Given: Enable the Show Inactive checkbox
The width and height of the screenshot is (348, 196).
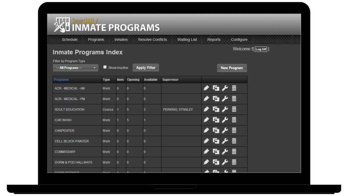Looking at the screenshot, I should [105, 67].
